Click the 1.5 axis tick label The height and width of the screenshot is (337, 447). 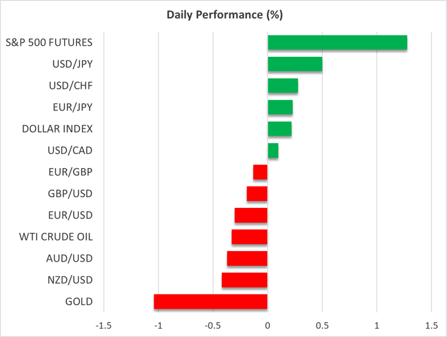click(431, 325)
